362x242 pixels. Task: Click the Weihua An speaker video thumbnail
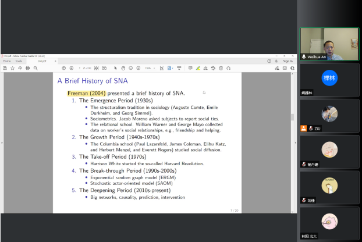tap(329, 44)
